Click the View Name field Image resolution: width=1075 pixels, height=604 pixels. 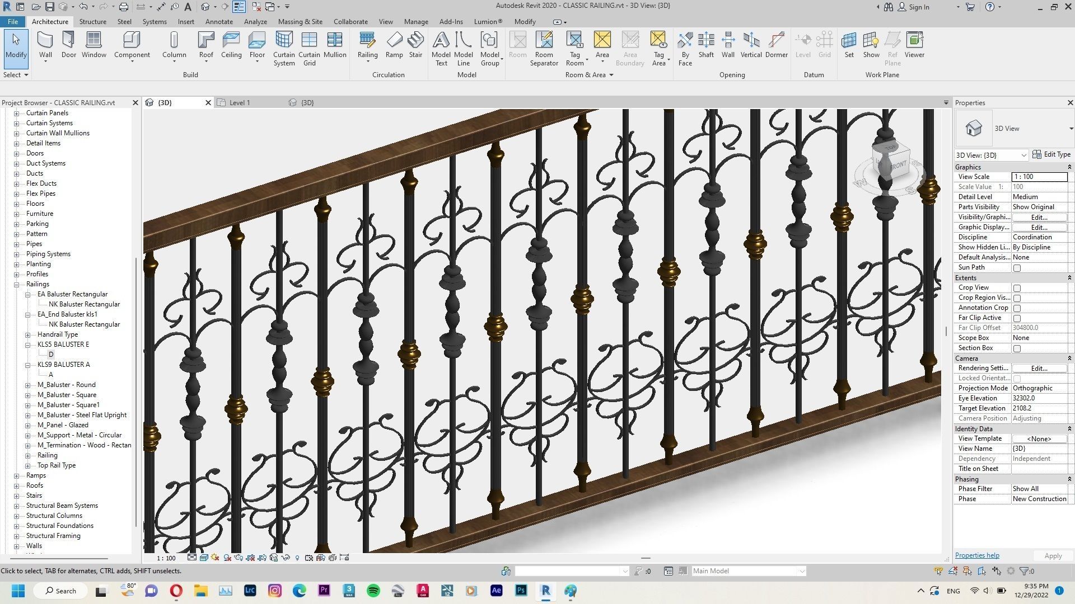1040,449
